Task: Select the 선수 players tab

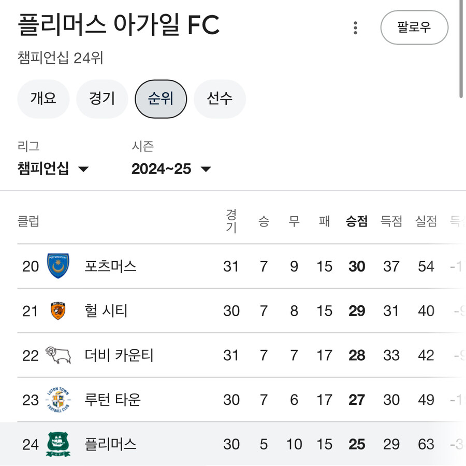Action: (220, 99)
